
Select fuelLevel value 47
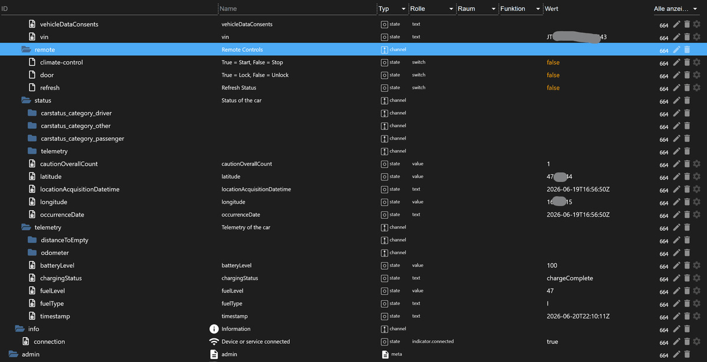(x=550, y=291)
